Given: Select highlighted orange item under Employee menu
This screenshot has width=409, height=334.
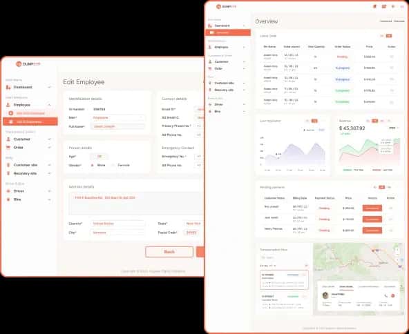Looking at the screenshot, I should click(30, 121).
